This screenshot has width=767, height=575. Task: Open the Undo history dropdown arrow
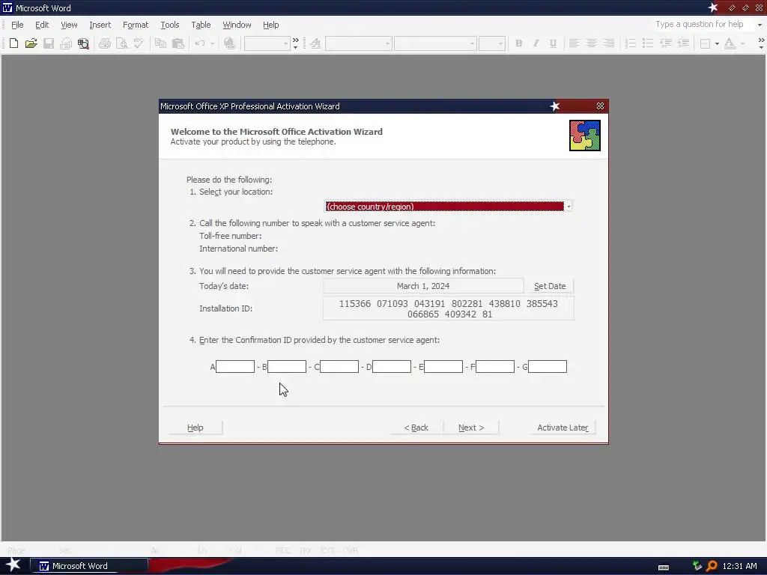click(212, 43)
